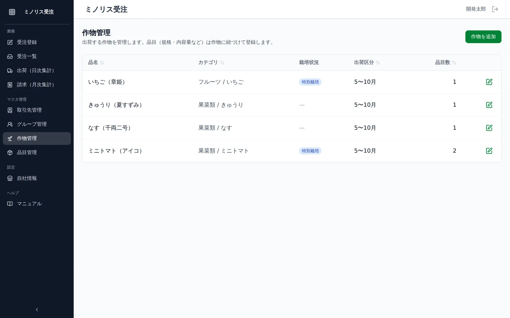Click 特別栽培 badge in いちご row

(310, 82)
